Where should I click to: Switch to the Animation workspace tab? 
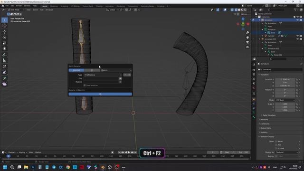(x=109, y=6)
